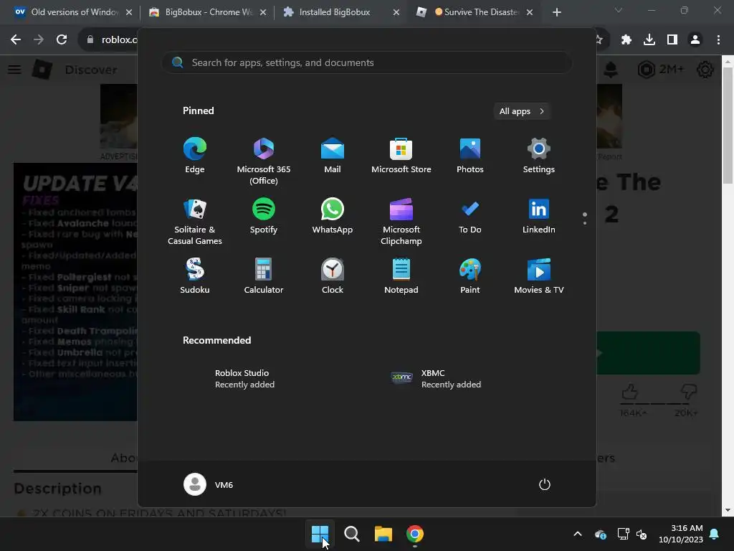Open Microsoft Store
This screenshot has height=551, width=734.
pyautogui.click(x=401, y=156)
